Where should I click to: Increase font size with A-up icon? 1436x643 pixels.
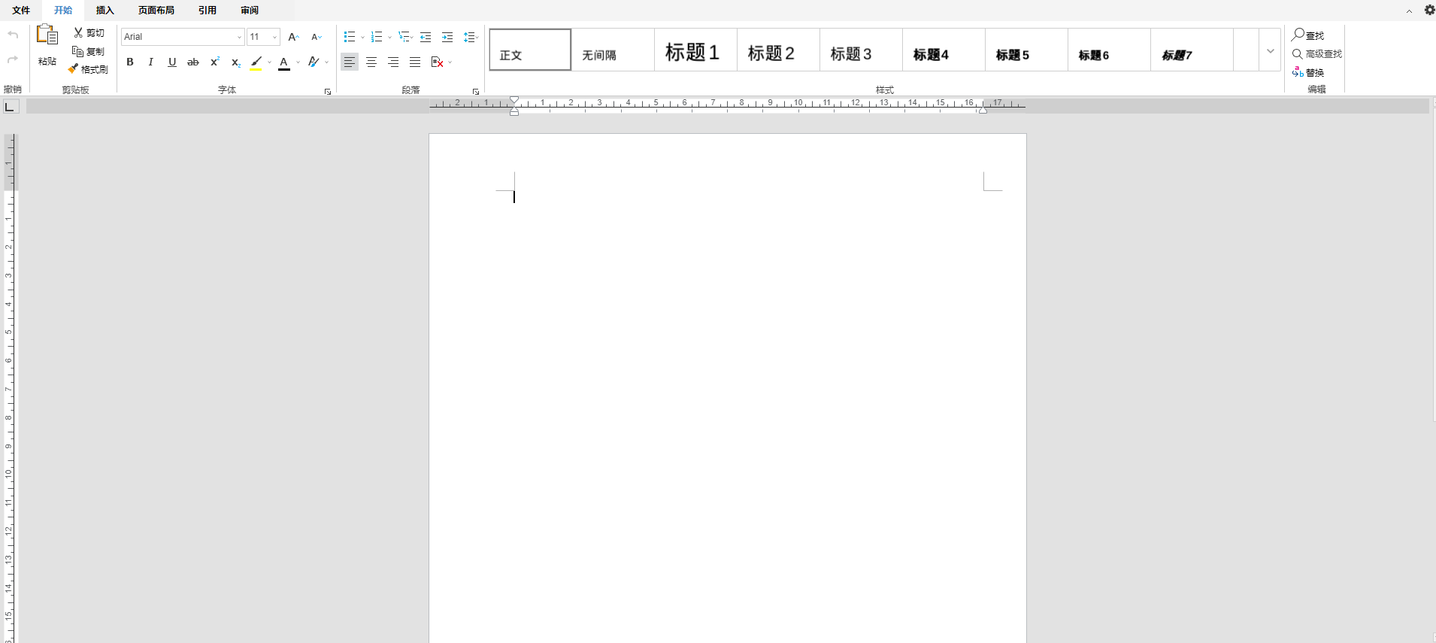coord(294,37)
